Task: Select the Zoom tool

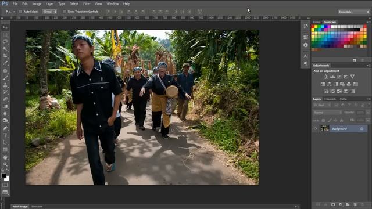Action: tap(5, 164)
